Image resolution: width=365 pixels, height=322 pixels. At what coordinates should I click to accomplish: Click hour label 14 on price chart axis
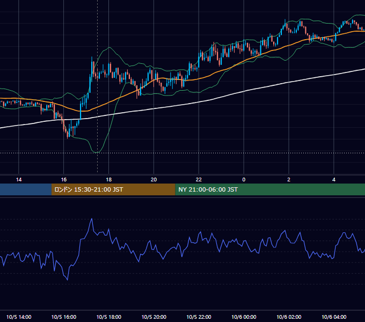(x=19, y=180)
